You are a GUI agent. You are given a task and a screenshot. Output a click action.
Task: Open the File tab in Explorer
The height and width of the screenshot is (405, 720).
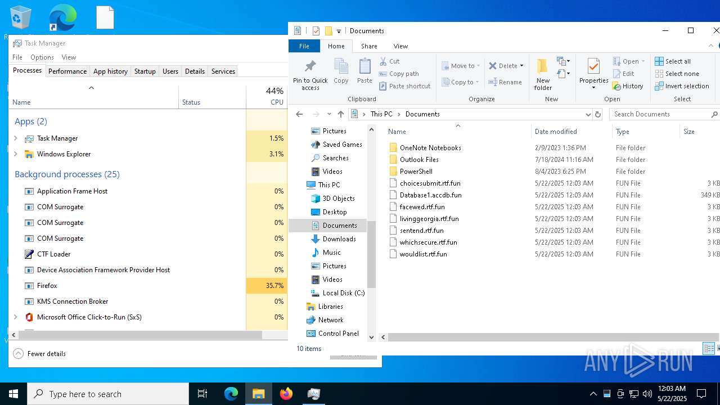click(304, 46)
